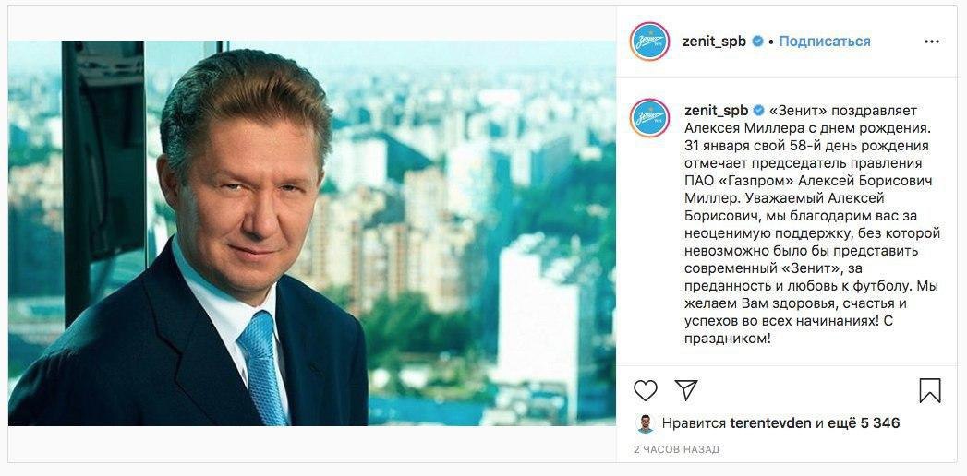Open terentevden's small avatar near likes
Image resolution: width=967 pixels, height=476 pixels.
(645, 423)
